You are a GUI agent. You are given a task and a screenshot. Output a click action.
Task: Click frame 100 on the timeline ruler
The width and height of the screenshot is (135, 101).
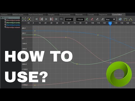pyautogui.click(x=93, y=23)
